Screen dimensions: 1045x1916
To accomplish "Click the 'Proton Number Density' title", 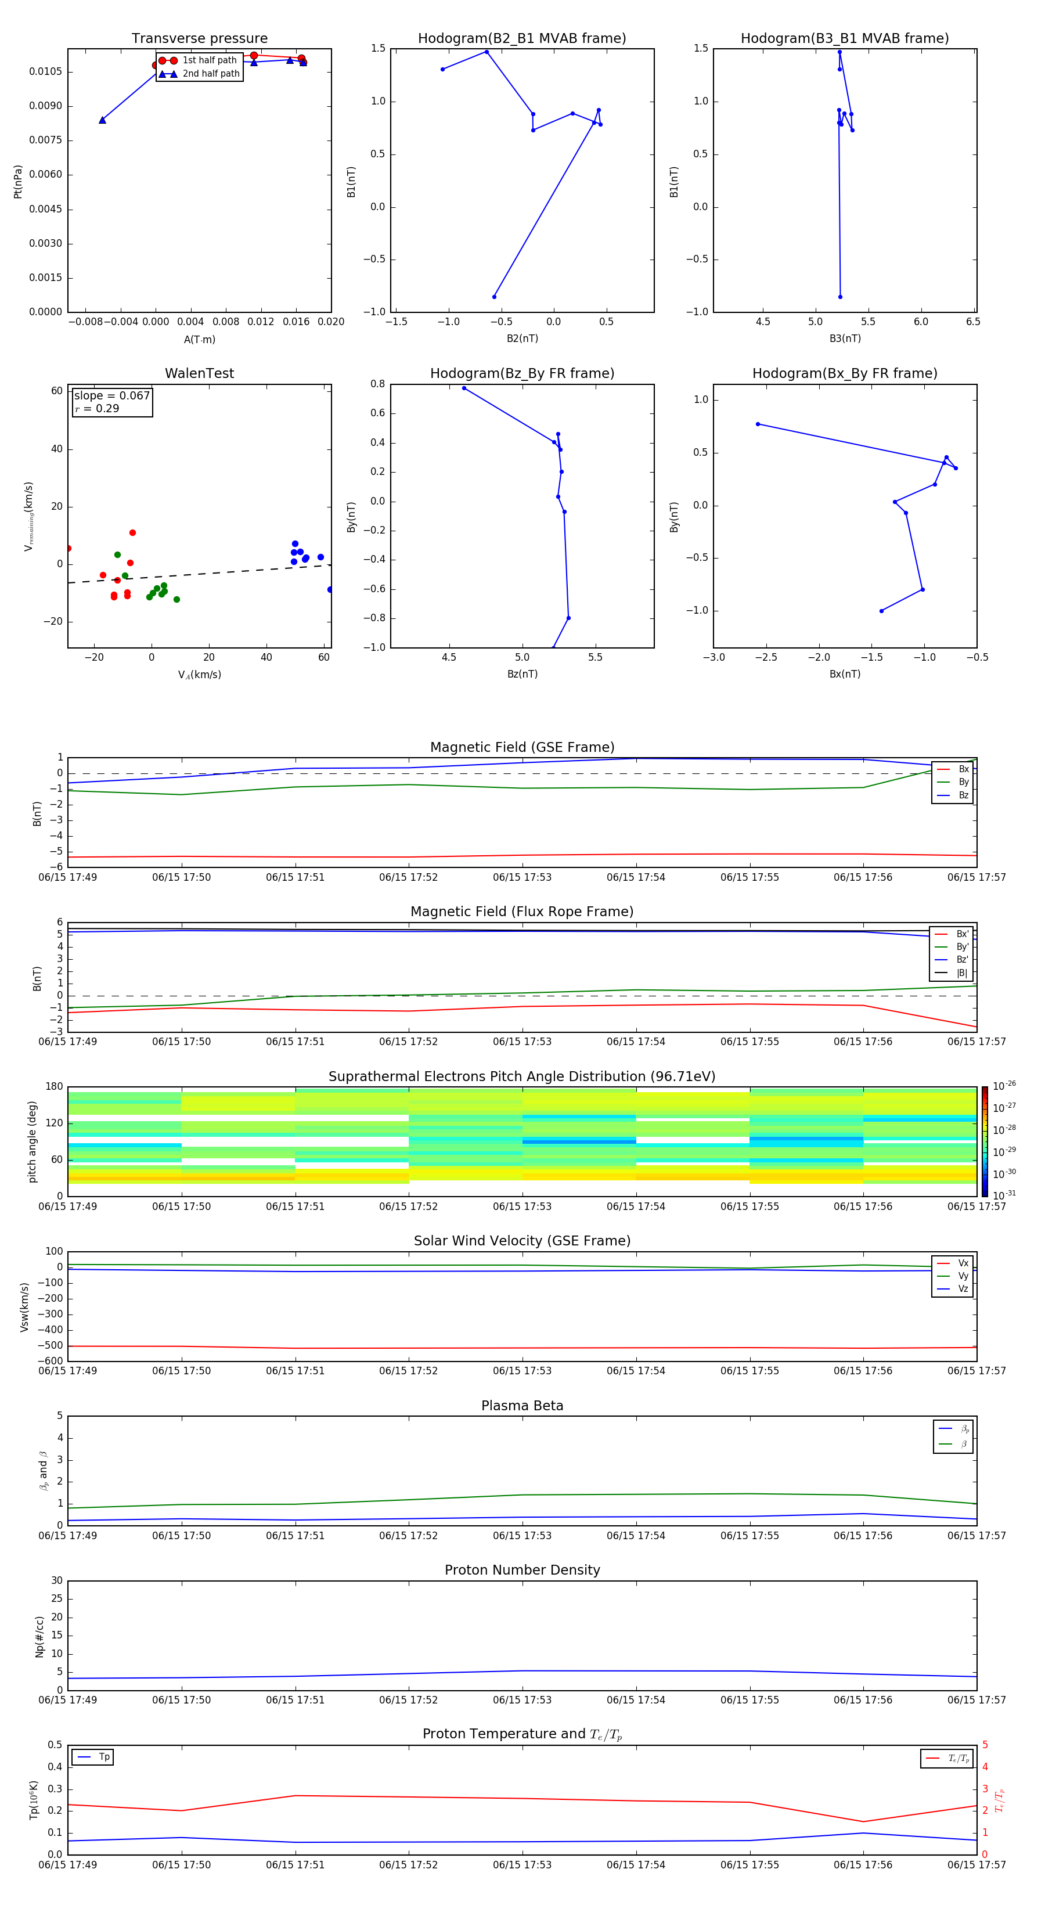I will coord(522,1570).
